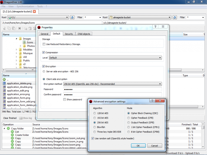Image resolution: width=207 pixels, height=155 pixels.
Task: Expand the Modèles tree node
Action: [x=16, y=50]
